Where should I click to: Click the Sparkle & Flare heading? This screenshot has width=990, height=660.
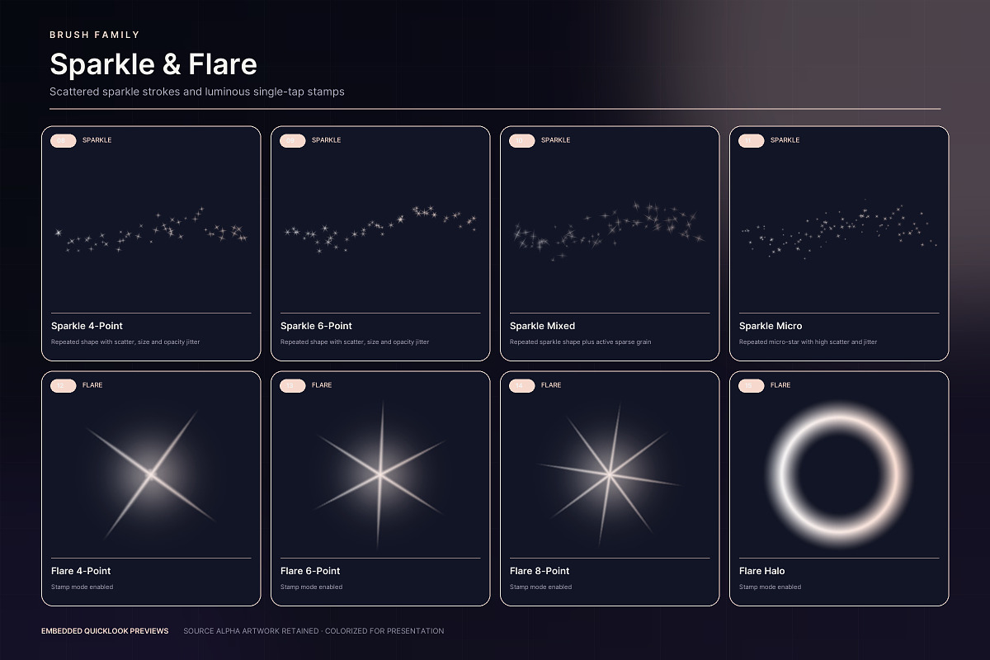pos(153,64)
